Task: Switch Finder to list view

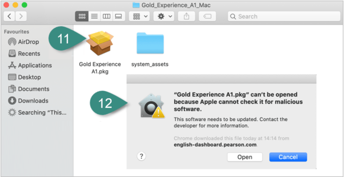Action: [94, 16]
